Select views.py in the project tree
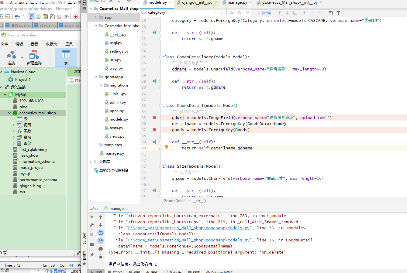 coord(117,136)
